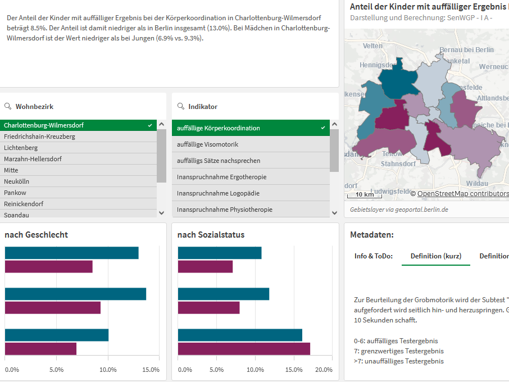Click the Indikator search magnifier icon
The height and width of the screenshot is (382, 509).
coord(181,106)
